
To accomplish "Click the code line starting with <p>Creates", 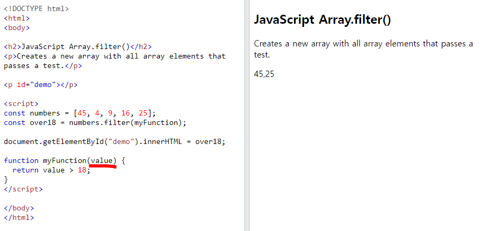I will click(115, 56).
